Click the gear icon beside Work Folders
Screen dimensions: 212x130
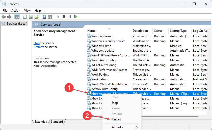click(89, 74)
